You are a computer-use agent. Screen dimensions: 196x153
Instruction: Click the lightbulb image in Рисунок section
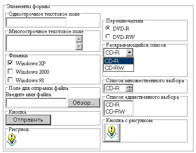point(11,140)
